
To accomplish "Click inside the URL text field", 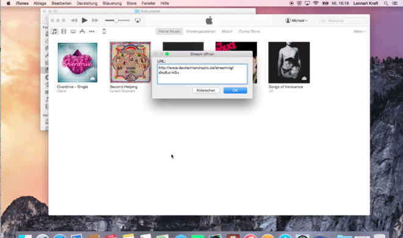I will point(202,74).
